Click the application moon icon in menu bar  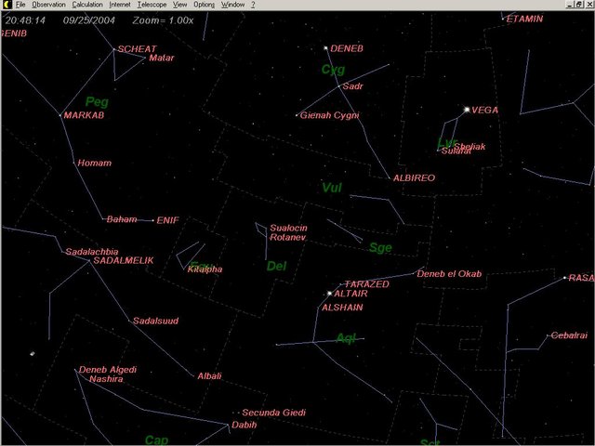point(6,5)
